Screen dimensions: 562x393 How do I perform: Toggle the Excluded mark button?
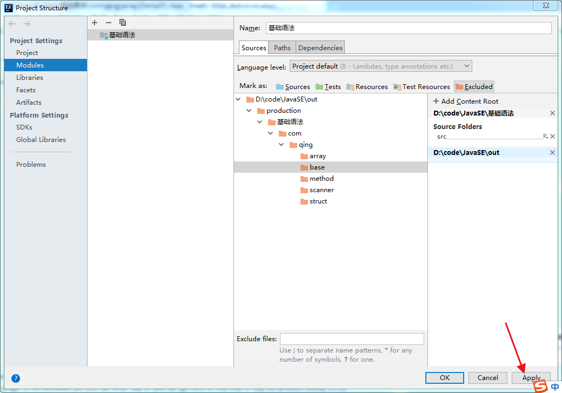tap(474, 86)
